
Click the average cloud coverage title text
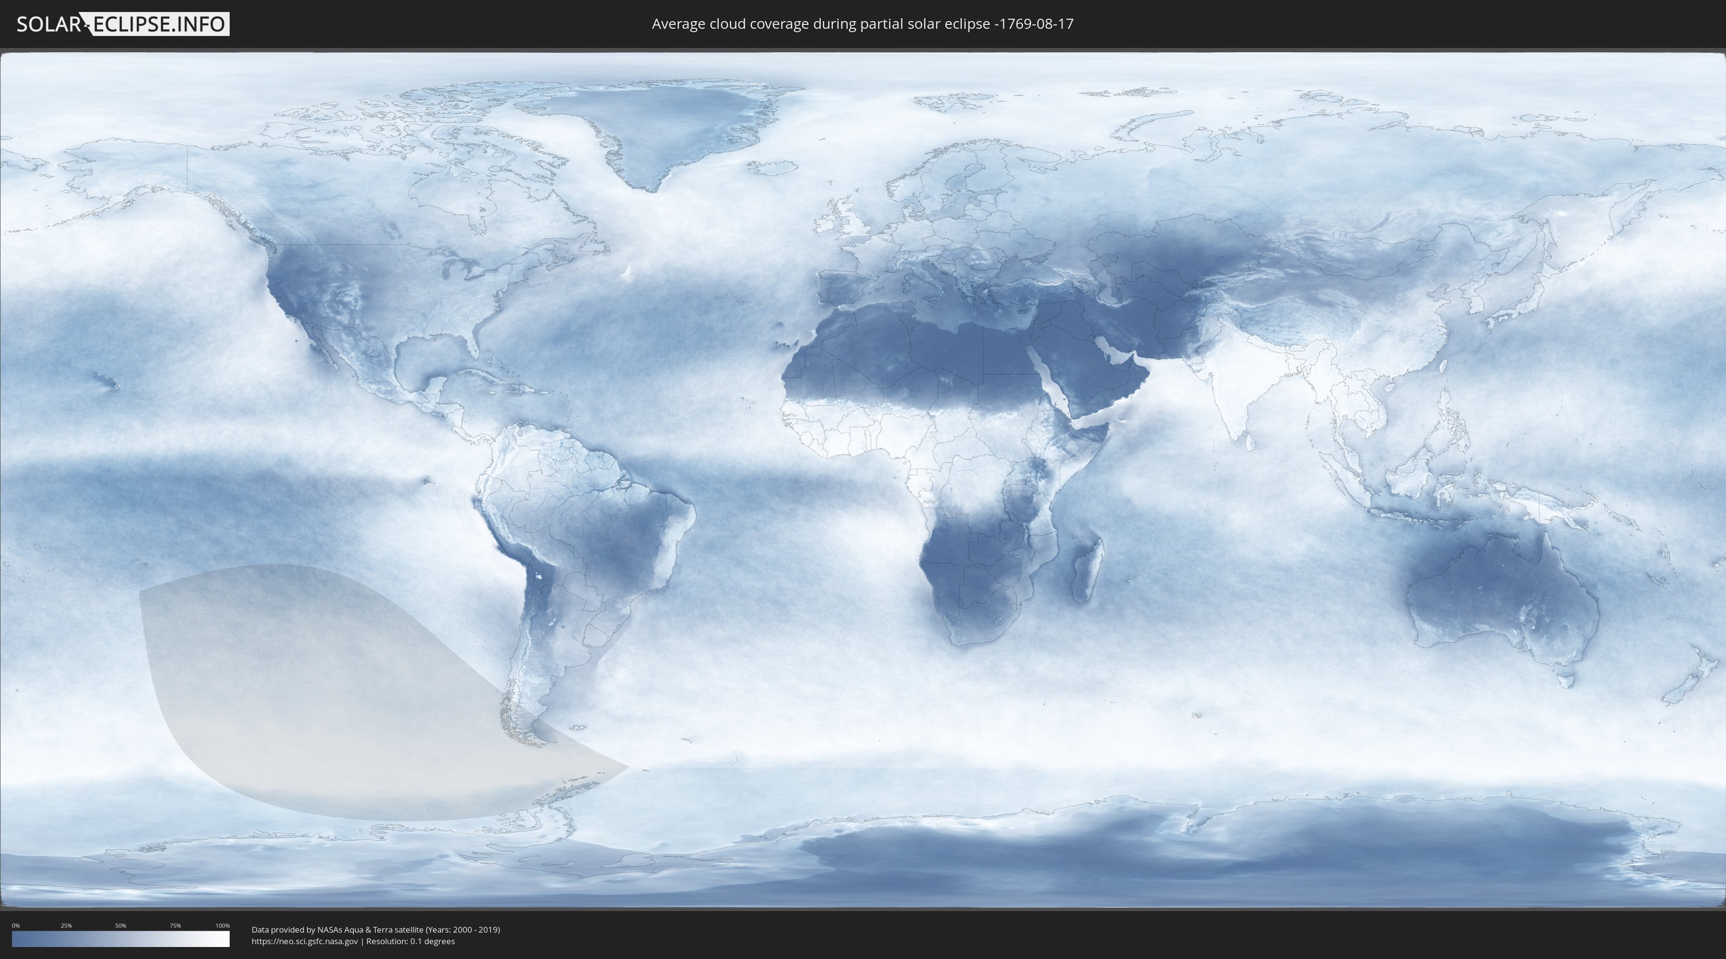863,24
